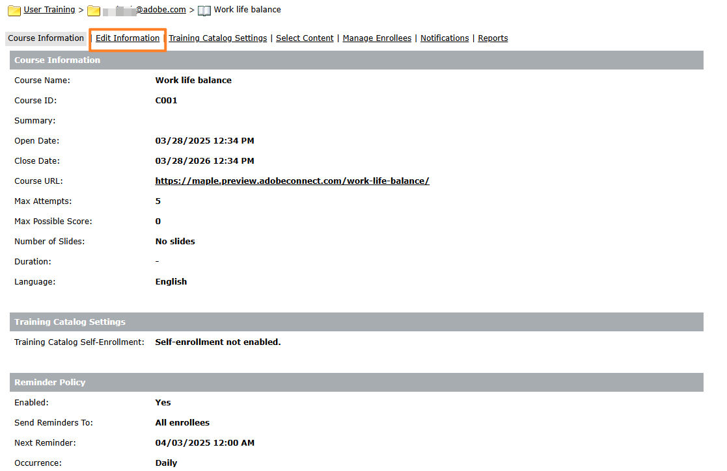Image resolution: width=727 pixels, height=471 pixels.
Task: Click the Occurrence value Daily
Action: (166, 463)
